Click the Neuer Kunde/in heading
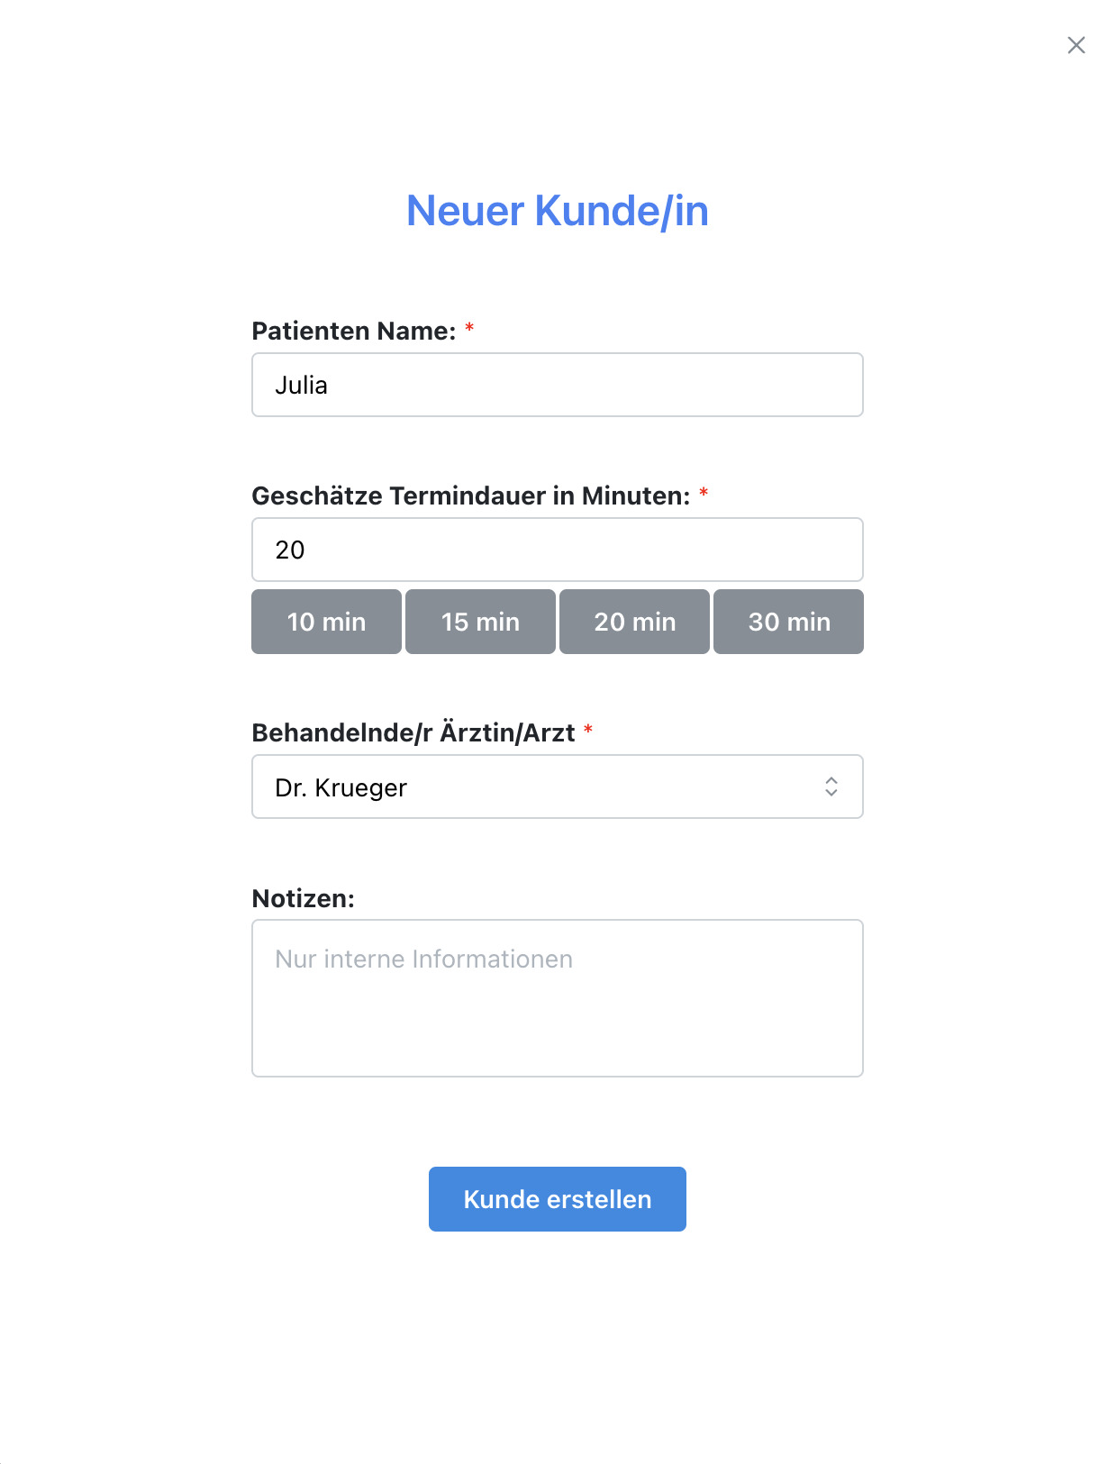Image resolution: width=1099 pixels, height=1464 pixels. (x=557, y=211)
